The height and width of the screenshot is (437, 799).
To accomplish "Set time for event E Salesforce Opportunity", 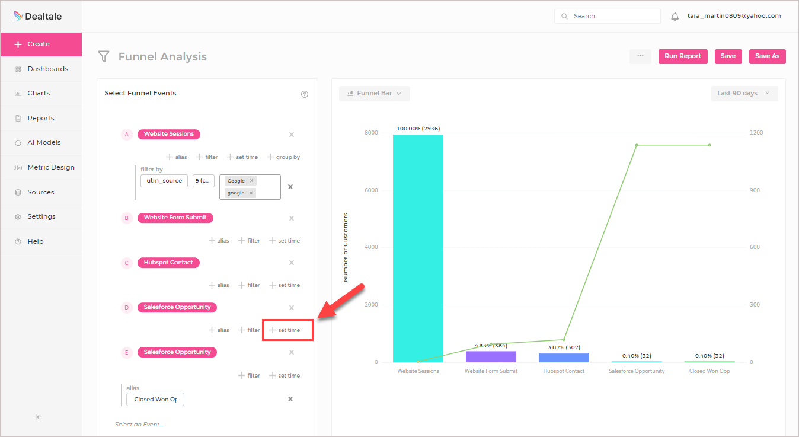I will point(285,375).
